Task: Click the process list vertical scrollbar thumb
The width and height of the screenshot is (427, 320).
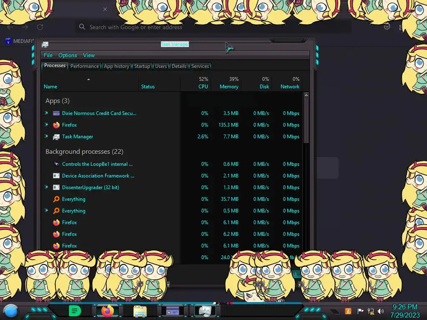Action: pos(306,121)
